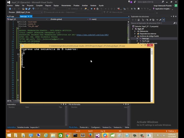Toggle the Preview Selected Items button

(x=164, y=20)
